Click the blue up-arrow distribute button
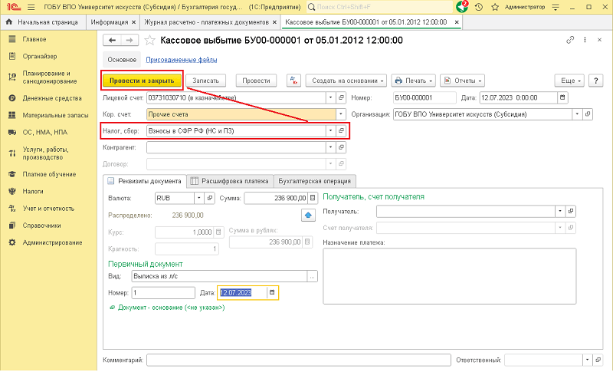The width and height of the screenshot is (613, 372). 308,215
